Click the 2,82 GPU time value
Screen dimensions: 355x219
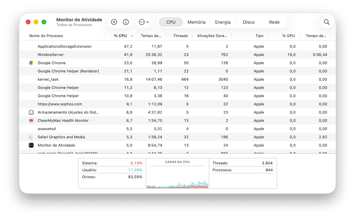coord(323,137)
